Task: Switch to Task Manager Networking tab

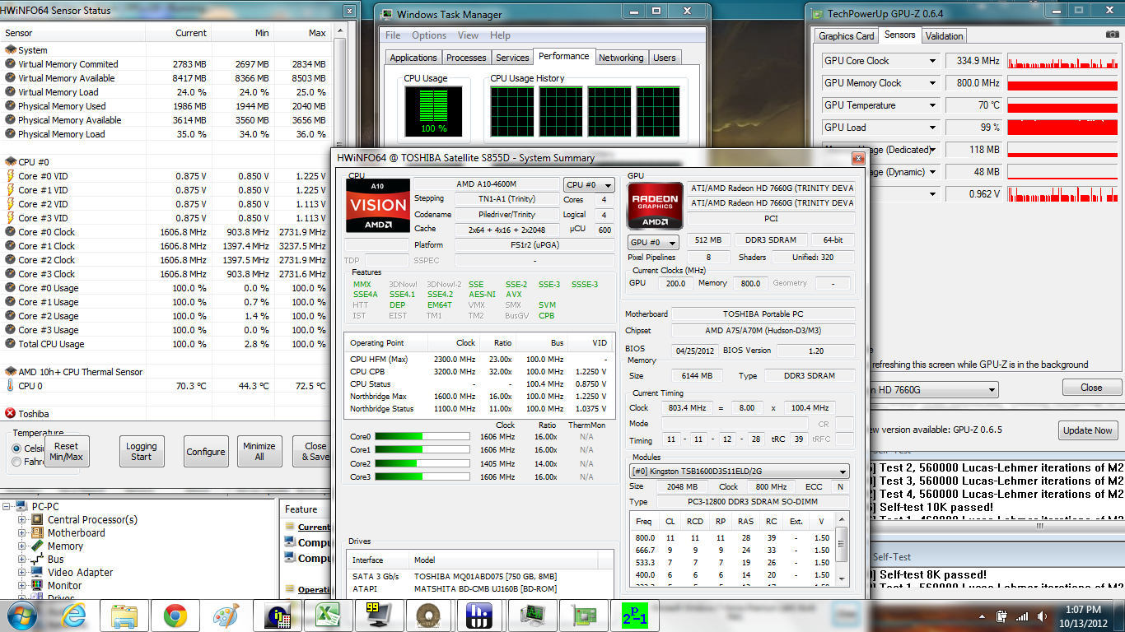Action: click(621, 58)
